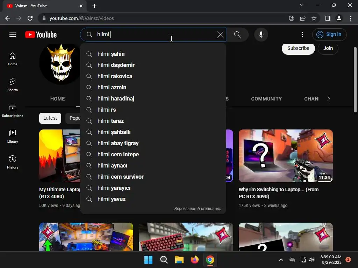
Task: Choose suggestion hilmi yavuz
Action: click(153, 199)
